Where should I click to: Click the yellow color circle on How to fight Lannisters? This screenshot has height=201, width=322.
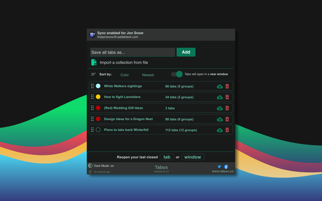tap(98, 96)
